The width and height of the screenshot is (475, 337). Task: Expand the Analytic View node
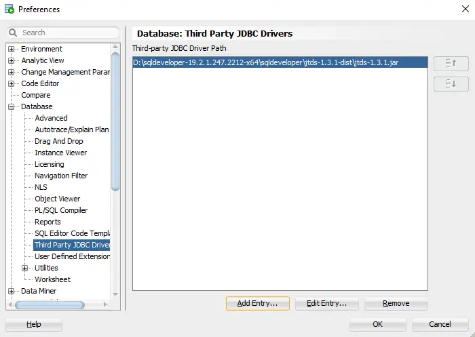click(12, 60)
